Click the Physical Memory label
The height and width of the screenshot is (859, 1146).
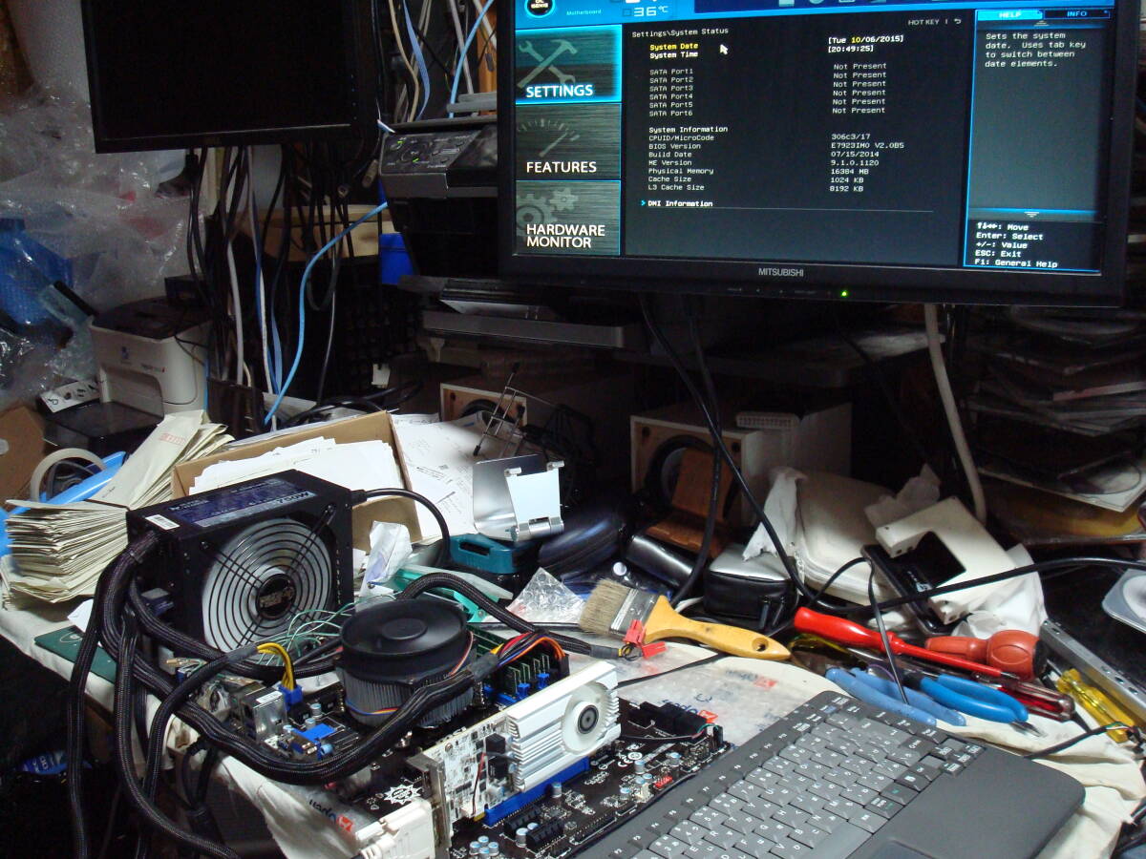pyautogui.click(x=680, y=172)
